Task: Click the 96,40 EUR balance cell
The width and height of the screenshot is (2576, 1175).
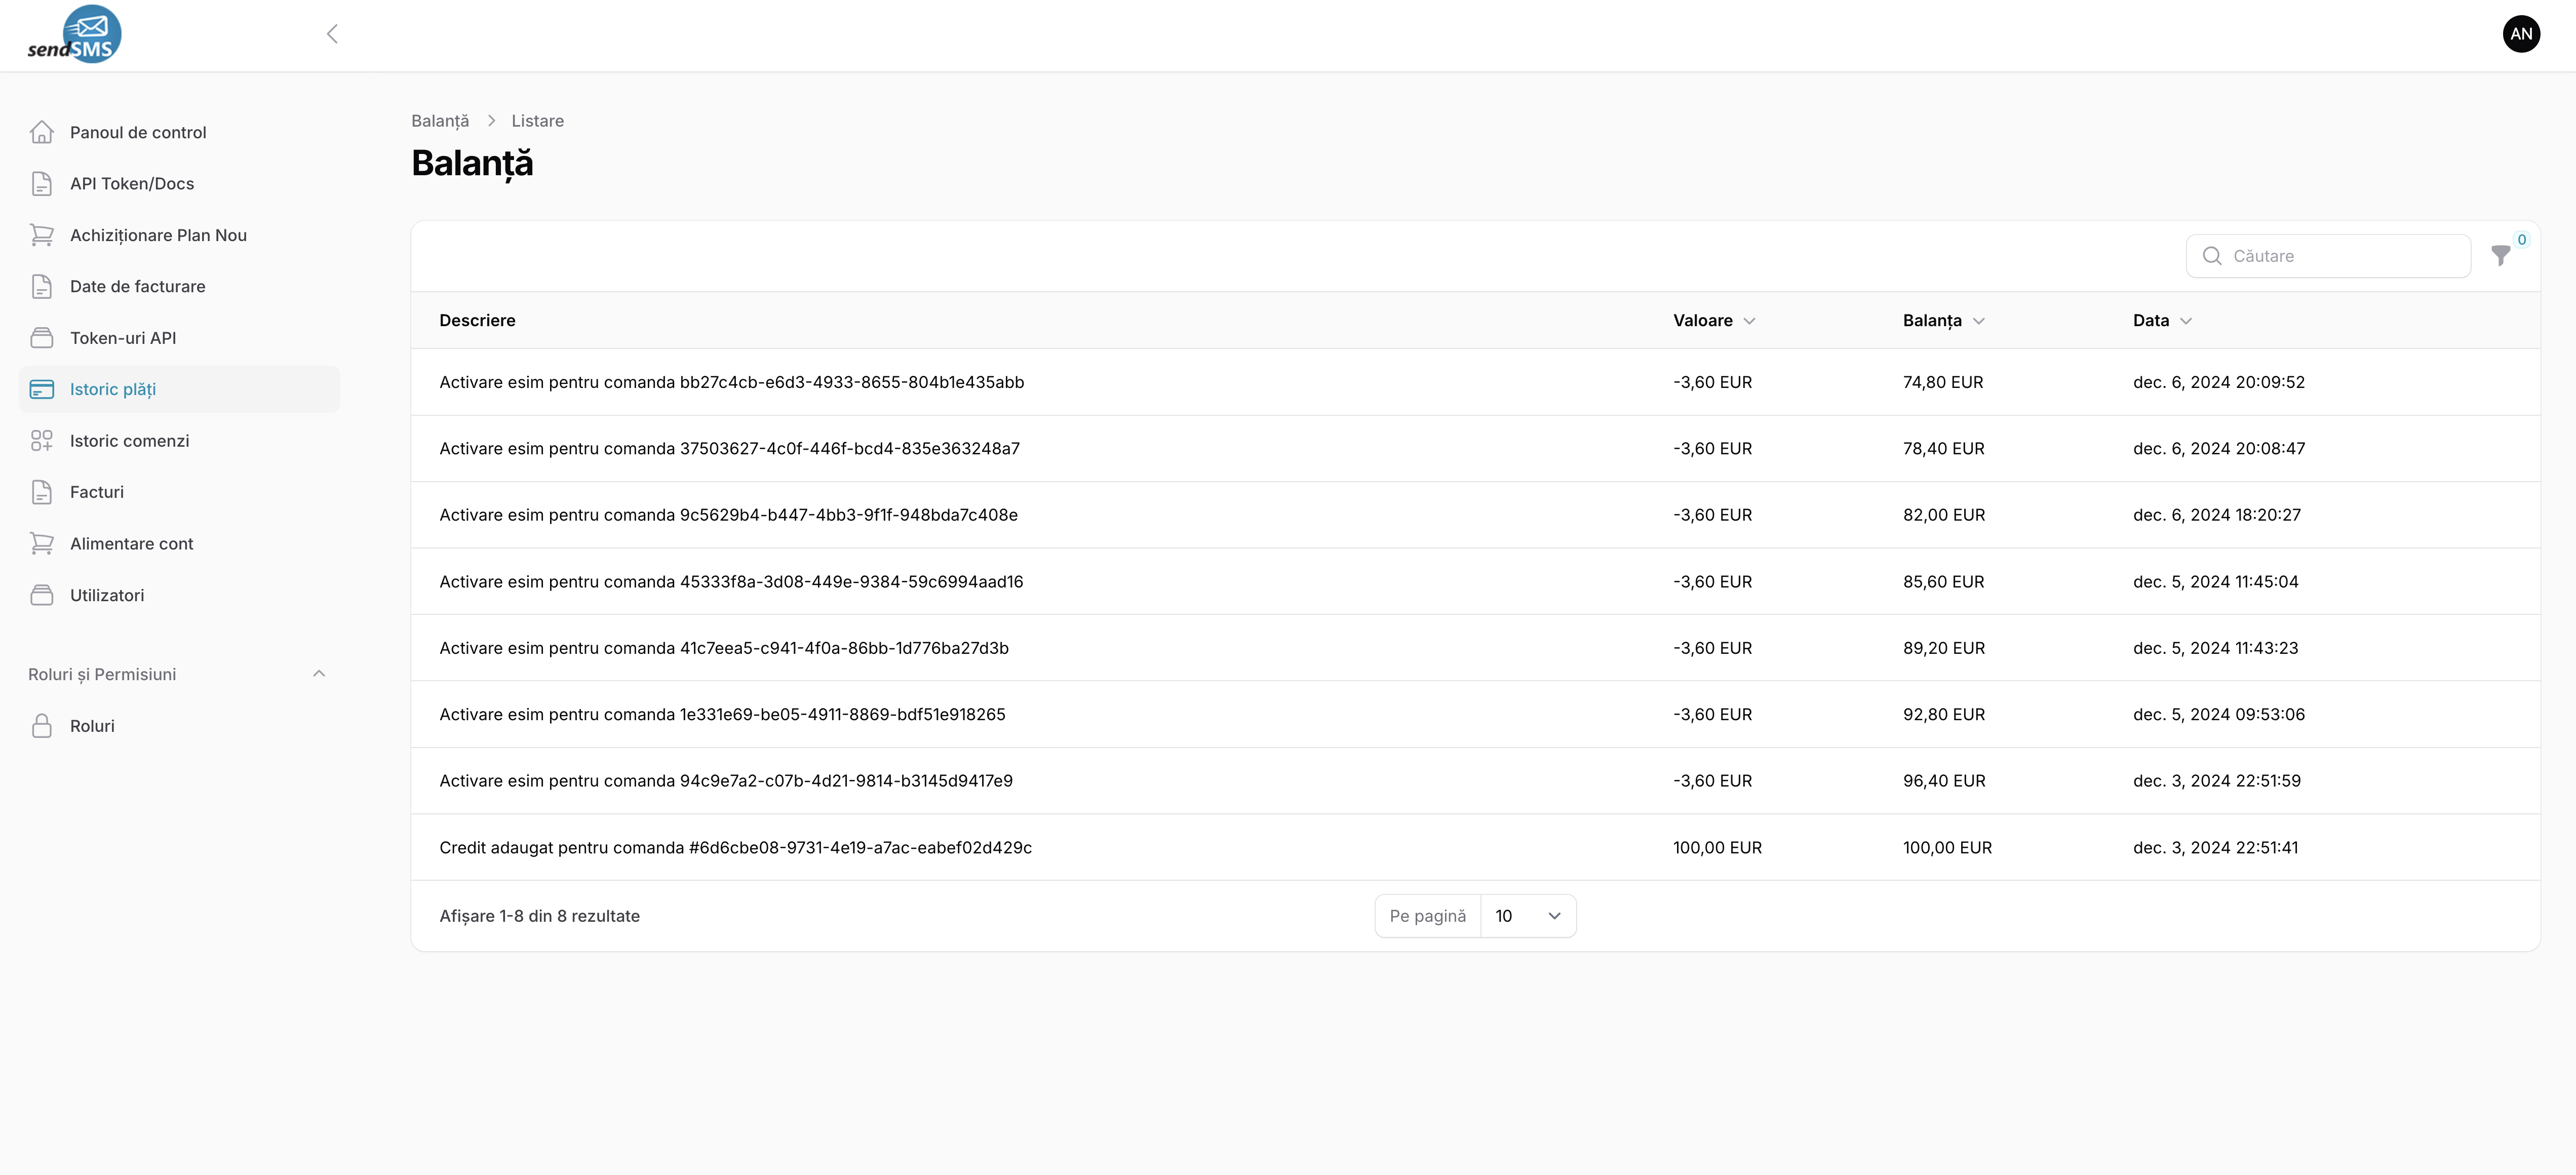Action: (1944, 781)
